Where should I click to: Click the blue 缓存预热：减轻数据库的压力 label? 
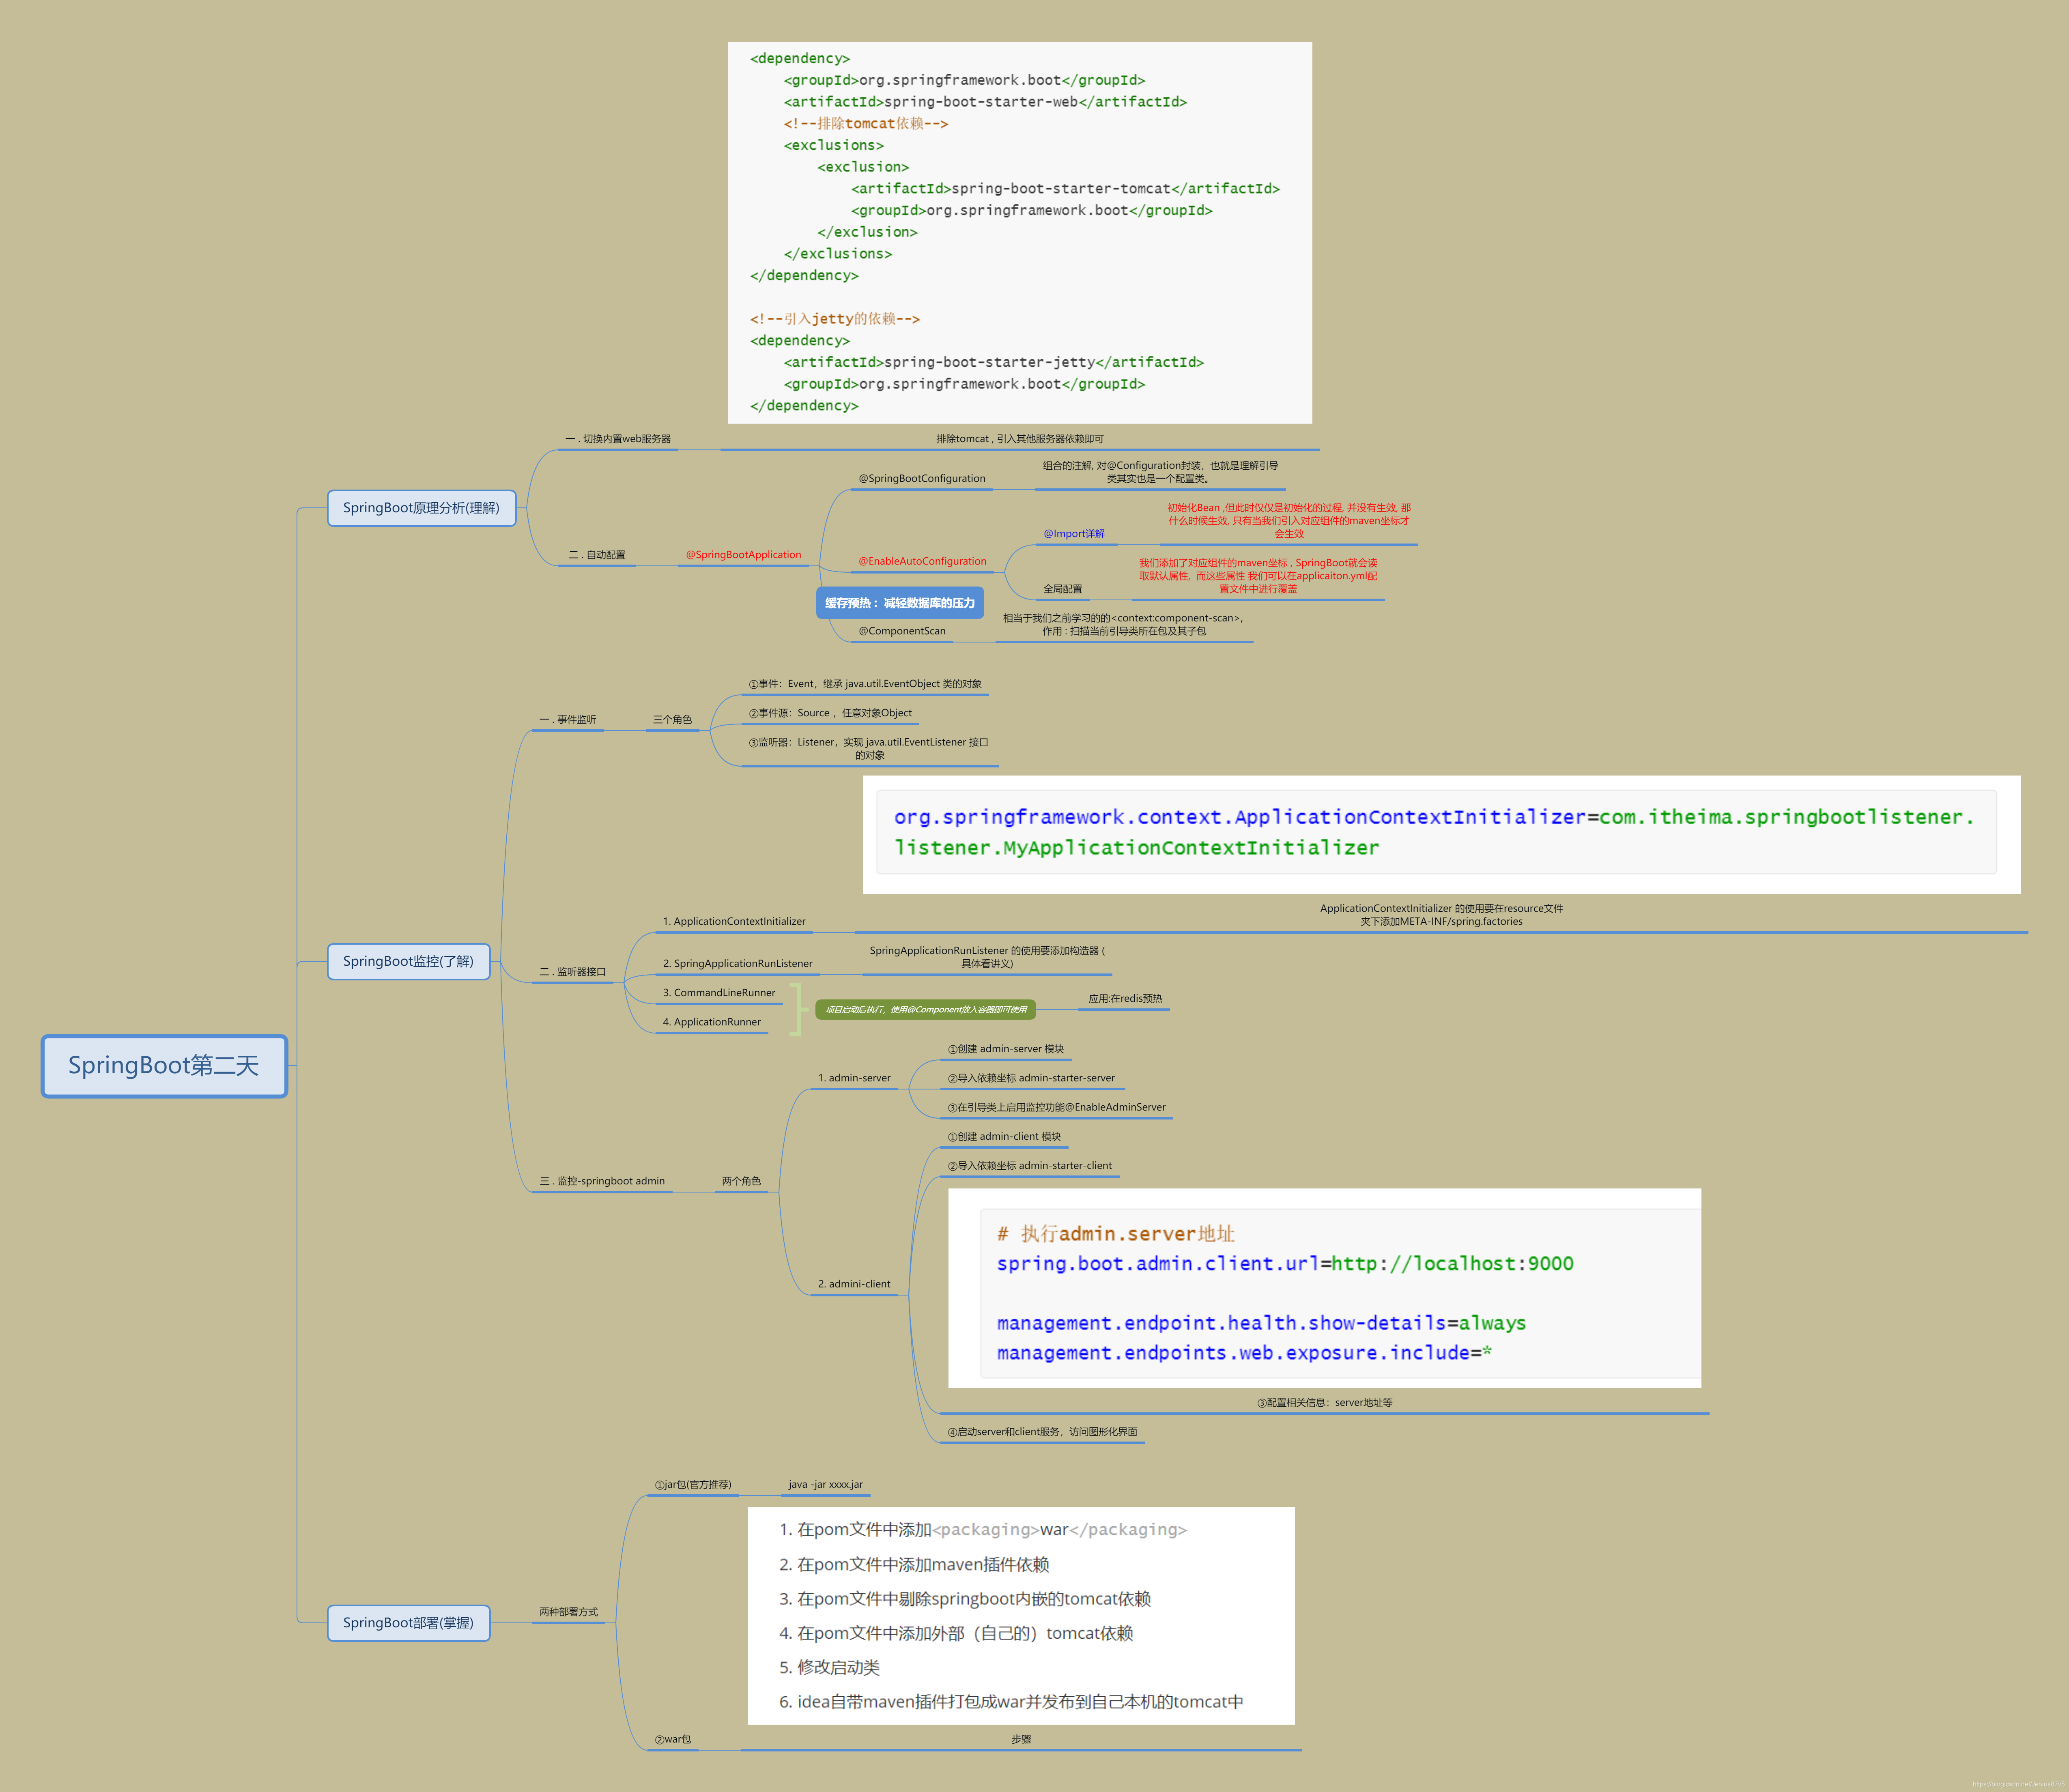[899, 603]
